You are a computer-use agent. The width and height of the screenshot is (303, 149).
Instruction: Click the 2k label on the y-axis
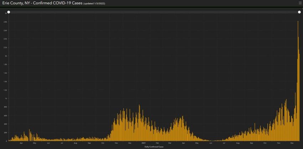6,56
